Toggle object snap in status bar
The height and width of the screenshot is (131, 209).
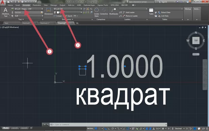127,129
